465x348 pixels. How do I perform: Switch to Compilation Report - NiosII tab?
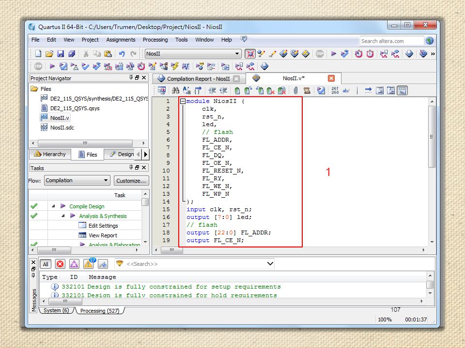pyautogui.click(x=198, y=79)
